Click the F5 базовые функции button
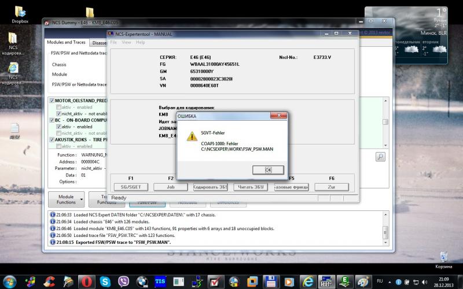The image size is (463, 289). tap(292, 187)
